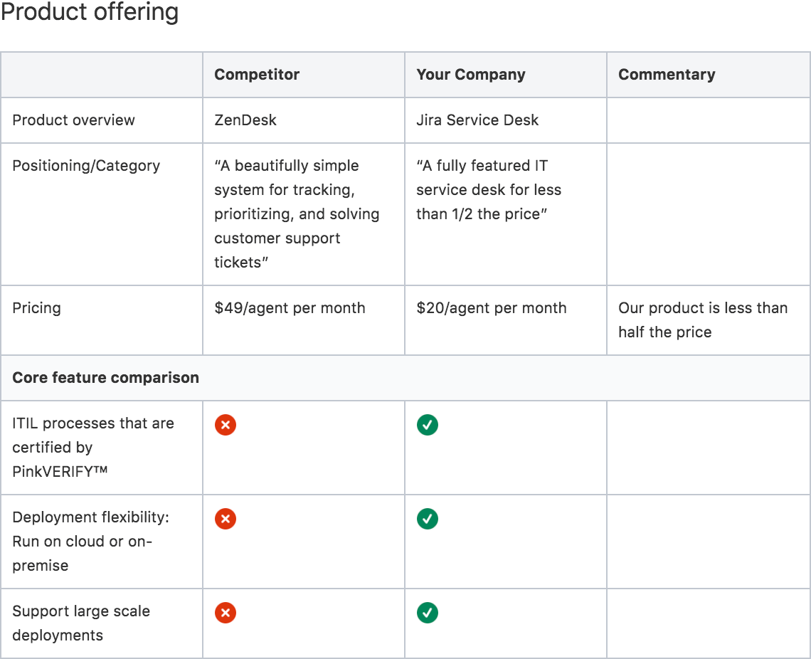Click red cross for Support large scale deployments
Image resolution: width=811 pixels, height=659 pixels.
tap(226, 613)
